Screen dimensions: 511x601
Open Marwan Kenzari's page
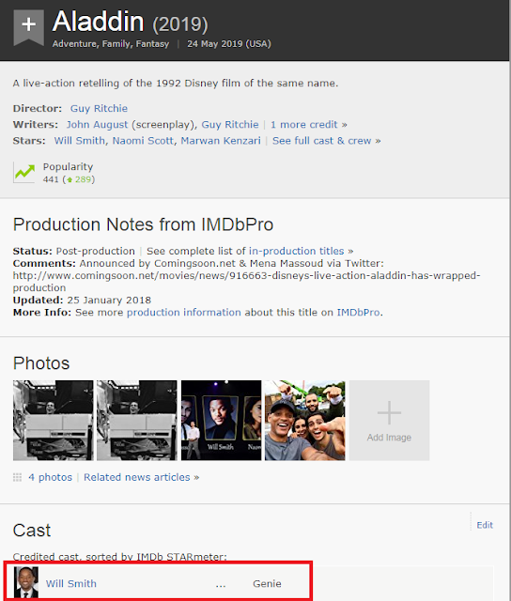click(x=221, y=141)
